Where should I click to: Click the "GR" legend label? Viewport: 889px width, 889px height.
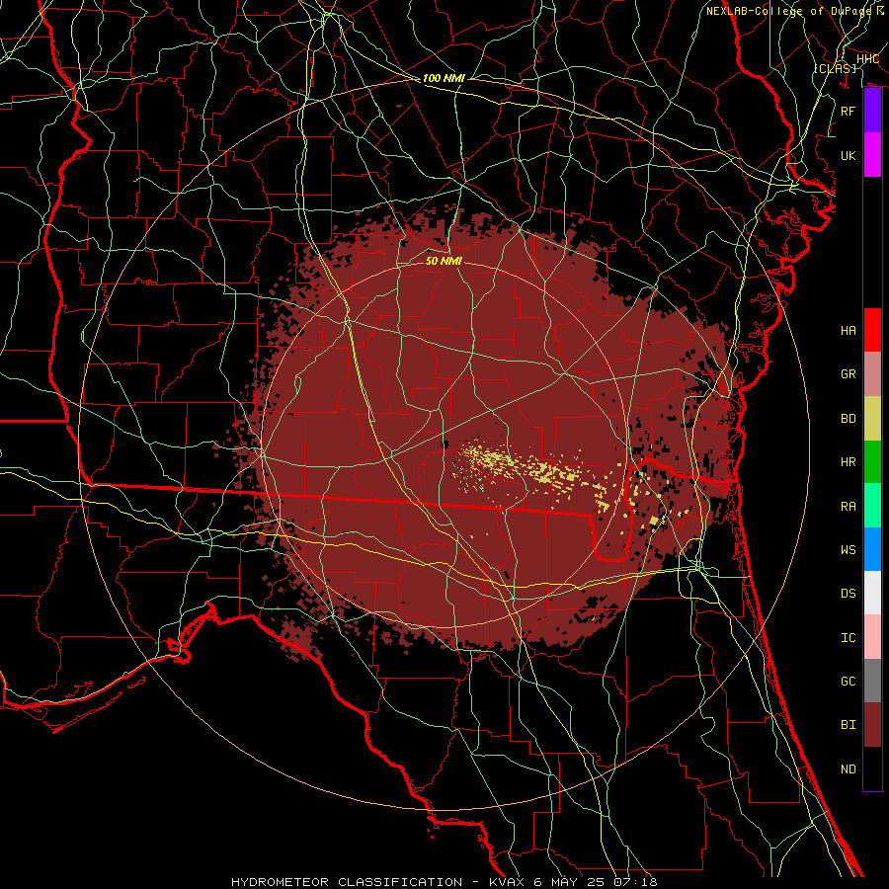[x=849, y=373]
